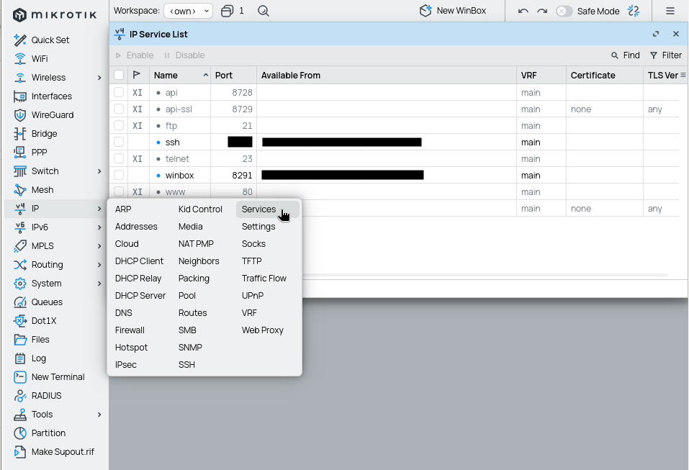The image size is (689, 470).
Task: Open the Workspace dropdown
Action: [x=188, y=11]
